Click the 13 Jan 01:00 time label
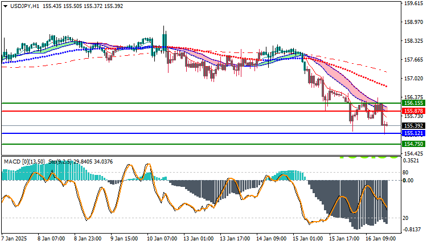427x245 pixels. [198, 239]
